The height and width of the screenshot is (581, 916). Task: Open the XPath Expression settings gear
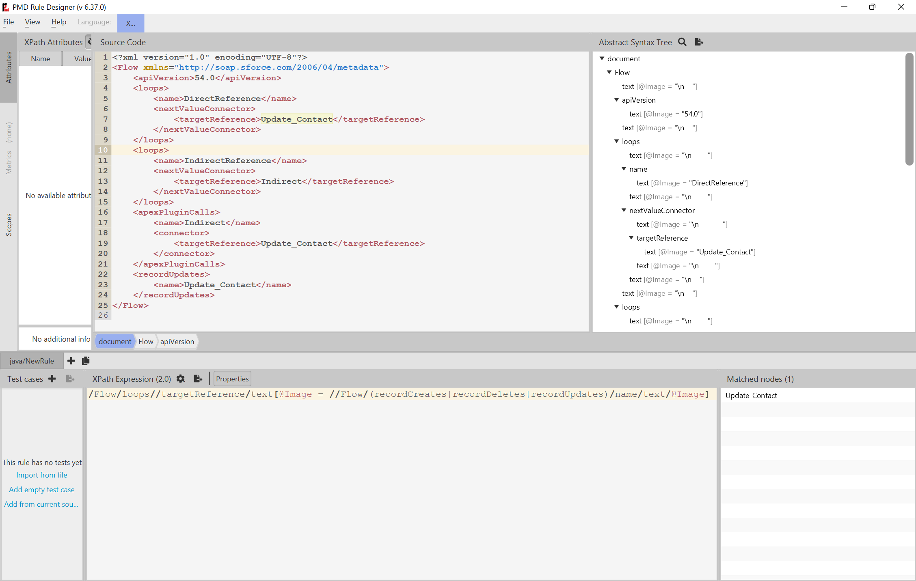pyautogui.click(x=180, y=379)
